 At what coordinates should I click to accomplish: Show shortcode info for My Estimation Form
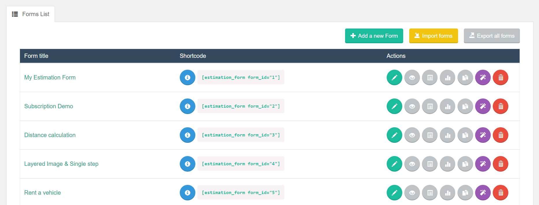point(188,77)
